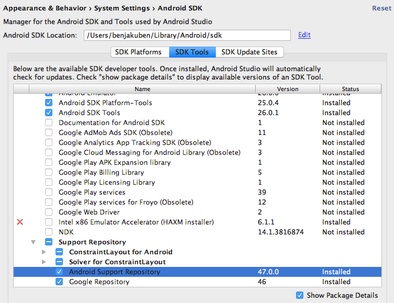Click version 46 of Google Repository
The image size is (394, 303).
tap(262, 282)
